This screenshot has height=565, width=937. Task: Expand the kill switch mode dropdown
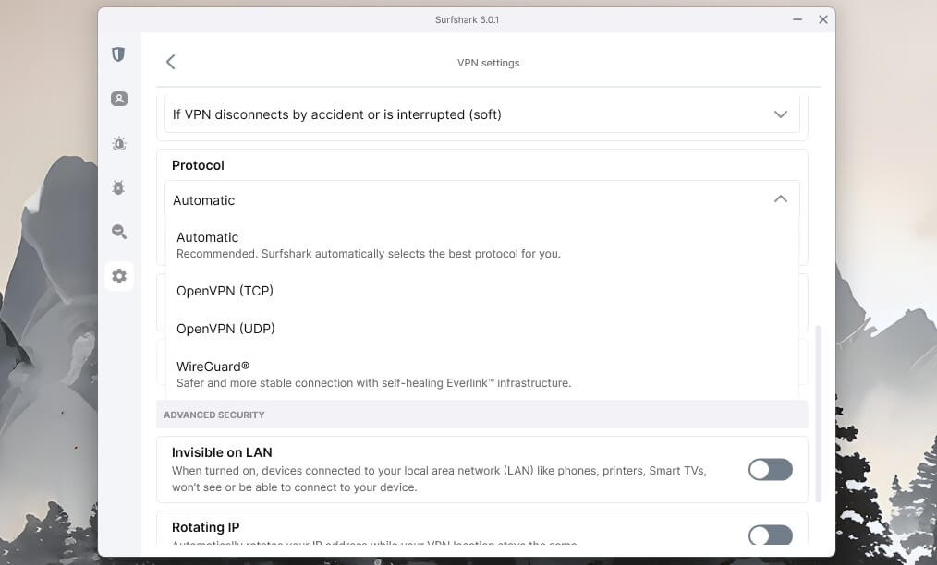click(x=481, y=114)
